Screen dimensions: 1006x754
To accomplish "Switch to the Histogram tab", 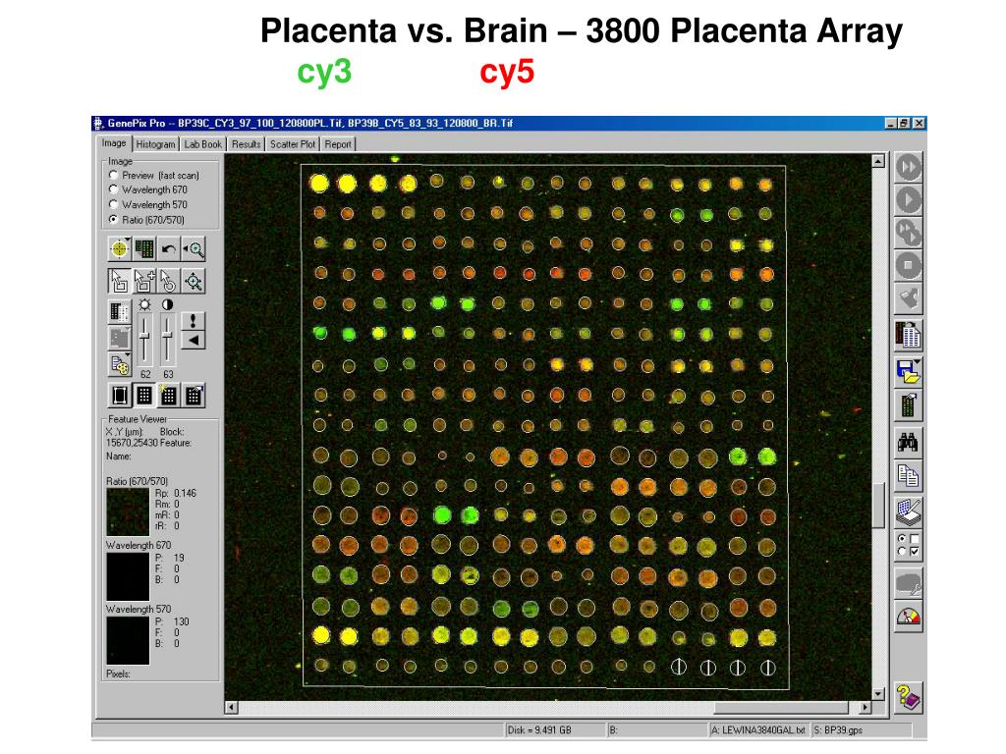I will tap(155, 144).
